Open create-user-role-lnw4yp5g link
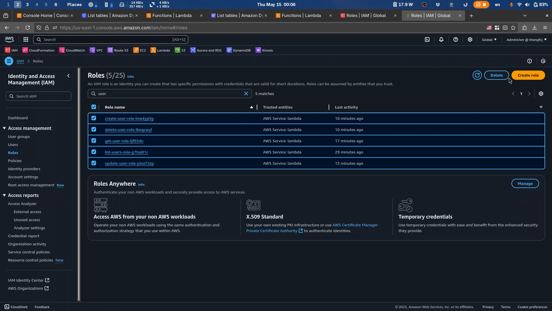The image size is (552, 311). 129,118
